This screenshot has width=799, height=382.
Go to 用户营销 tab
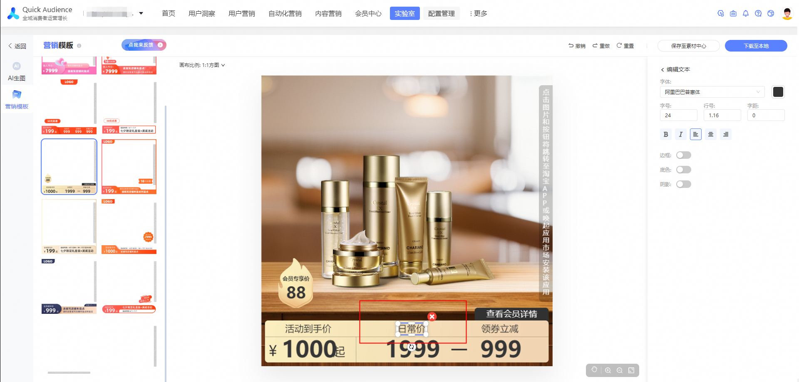click(x=242, y=13)
